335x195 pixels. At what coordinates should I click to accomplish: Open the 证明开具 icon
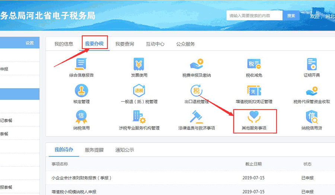[311, 64]
